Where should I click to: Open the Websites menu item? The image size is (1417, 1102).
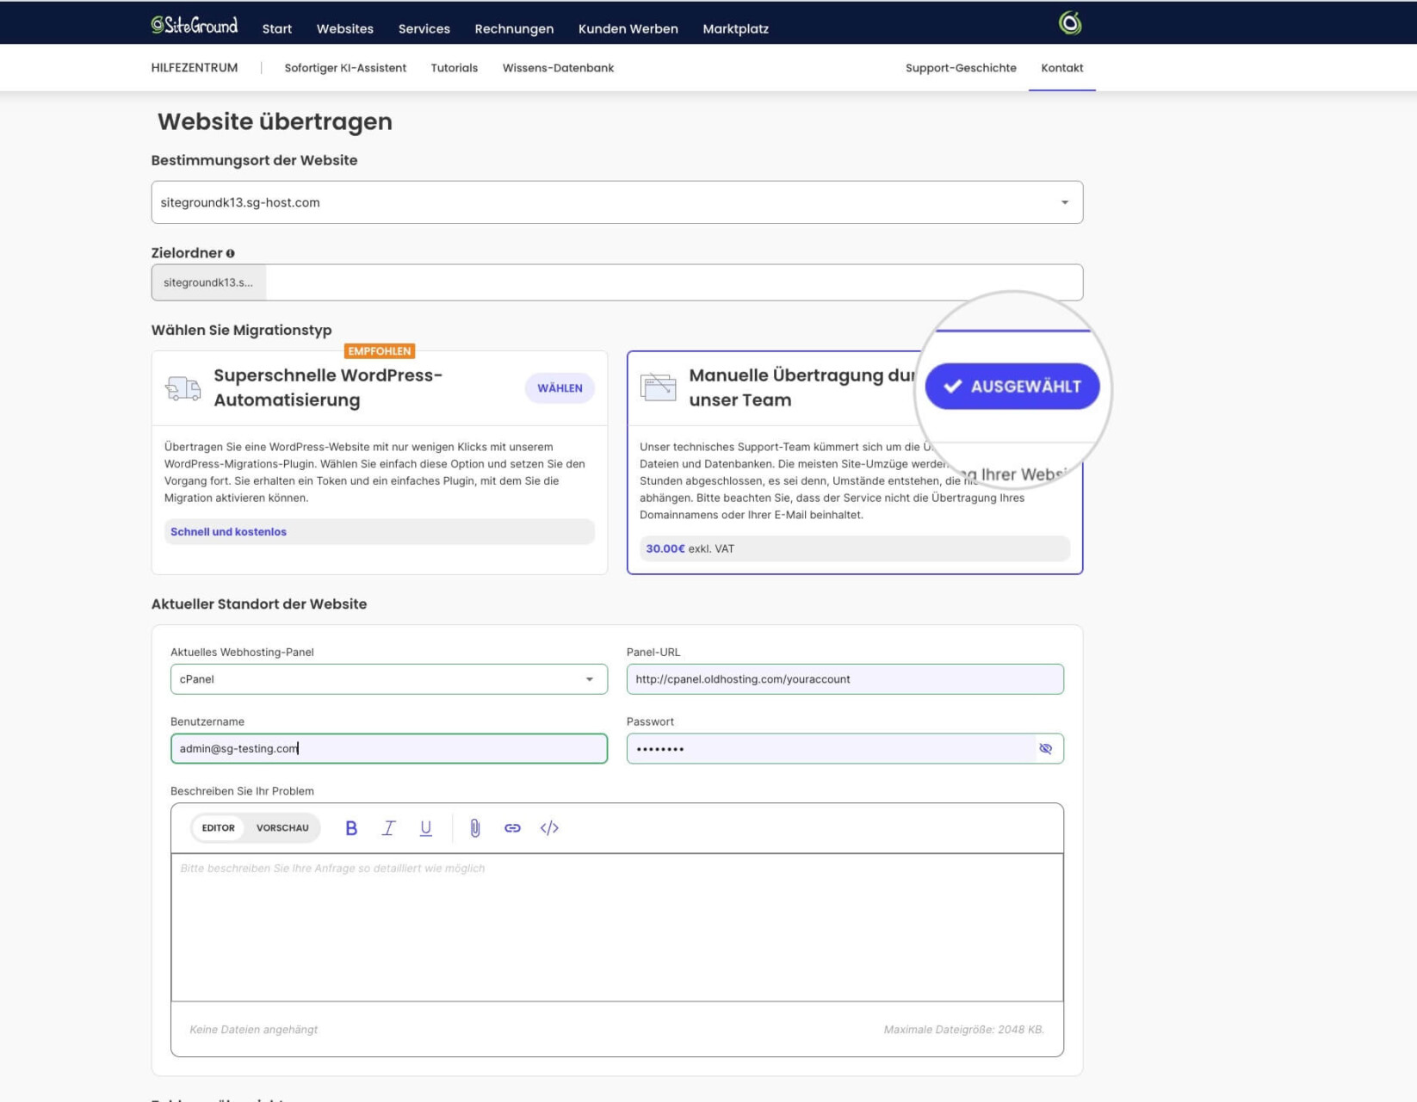(345, 28)
